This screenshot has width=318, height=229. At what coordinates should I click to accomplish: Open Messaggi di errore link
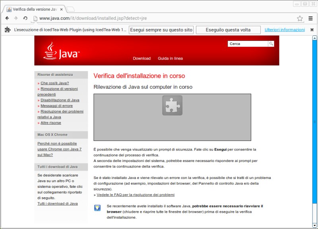tap(56, 106)
